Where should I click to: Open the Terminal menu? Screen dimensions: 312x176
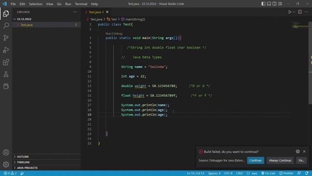[81, 4]
